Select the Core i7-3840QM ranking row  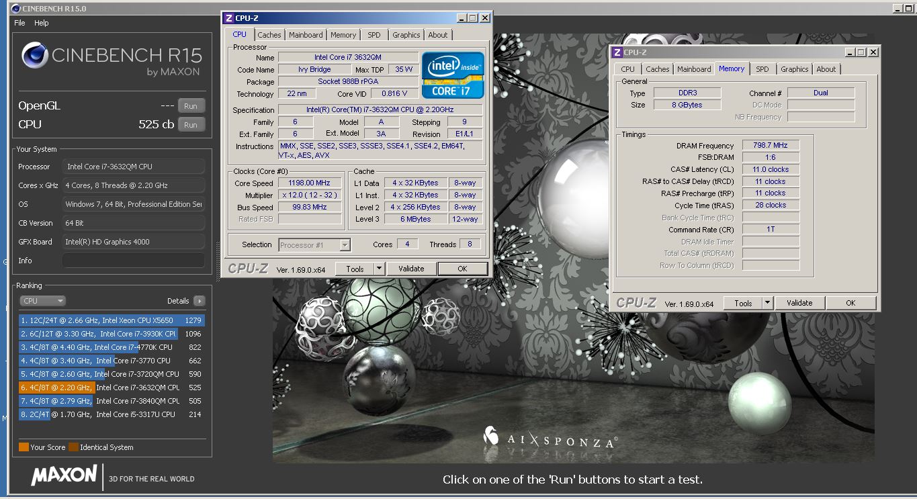tap(112, 401)
